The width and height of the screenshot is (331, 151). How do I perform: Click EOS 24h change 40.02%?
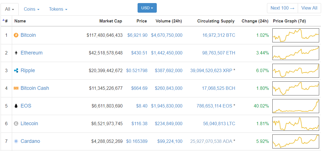click(261, 106)
